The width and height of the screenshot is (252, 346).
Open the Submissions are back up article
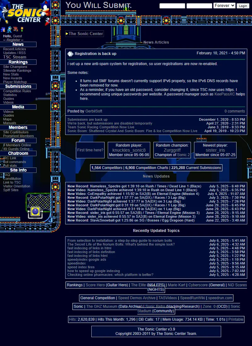click(x=88, y=119)
